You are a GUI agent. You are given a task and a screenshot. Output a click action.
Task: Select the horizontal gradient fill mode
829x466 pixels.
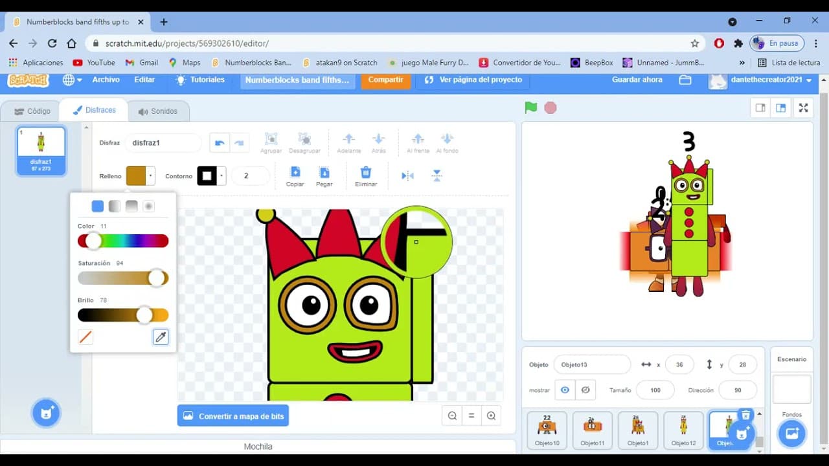pyautogui.click(x=115, y=206)
